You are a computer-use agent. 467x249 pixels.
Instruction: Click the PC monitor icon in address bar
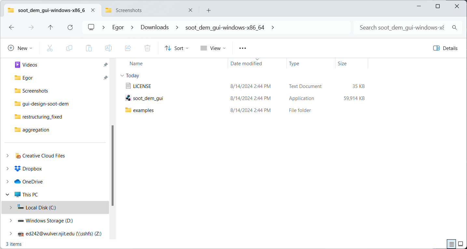(91, 27)
